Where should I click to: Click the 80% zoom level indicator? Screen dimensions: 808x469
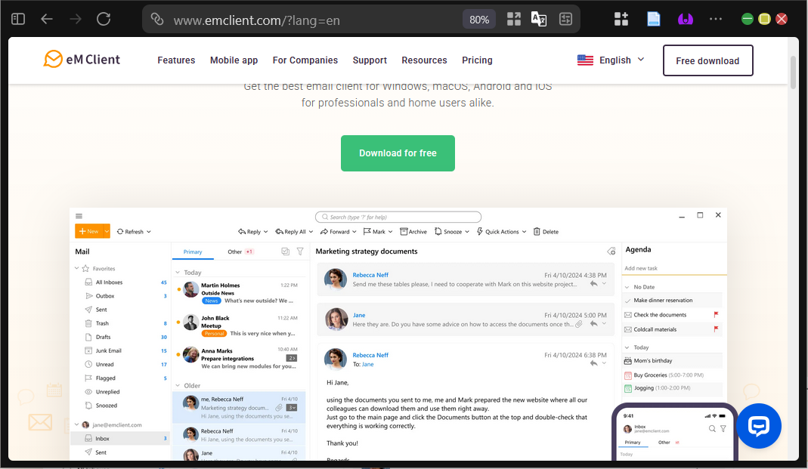[x=479, y=20]
